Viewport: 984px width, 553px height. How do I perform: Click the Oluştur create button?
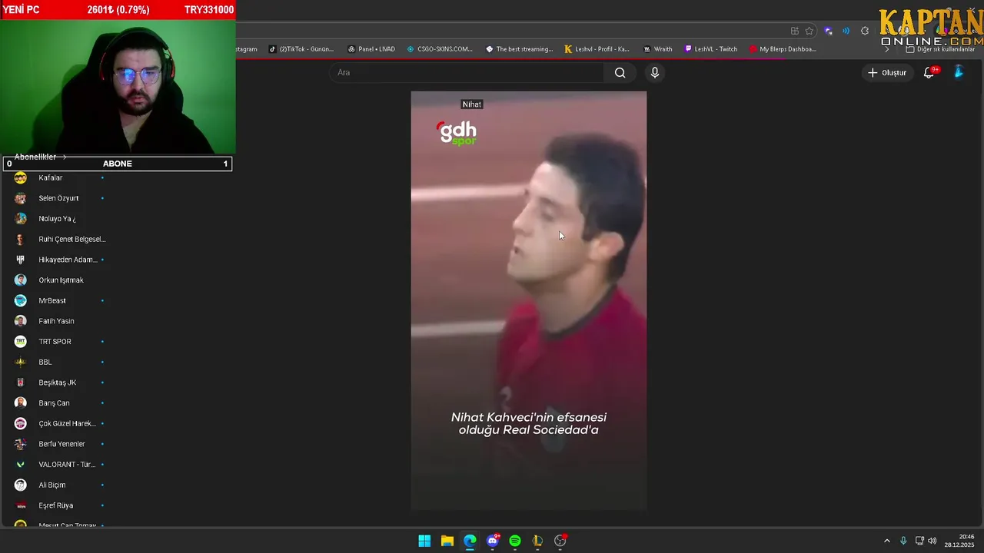(887, 72)
